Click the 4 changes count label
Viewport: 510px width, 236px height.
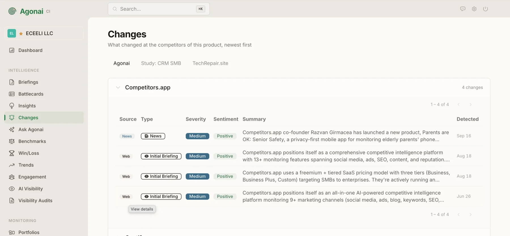(472, 87)
